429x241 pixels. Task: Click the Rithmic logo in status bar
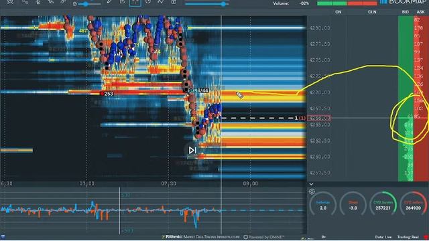tap(172, 237)
